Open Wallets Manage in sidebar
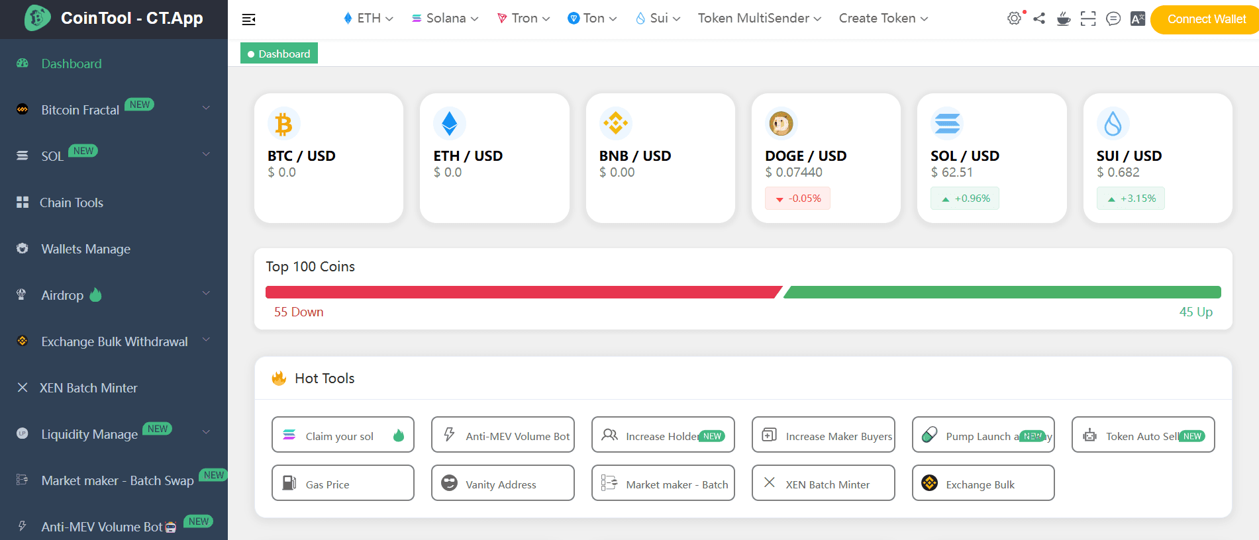The width and height of the screenshot is (1259, 540). (114, 249)
